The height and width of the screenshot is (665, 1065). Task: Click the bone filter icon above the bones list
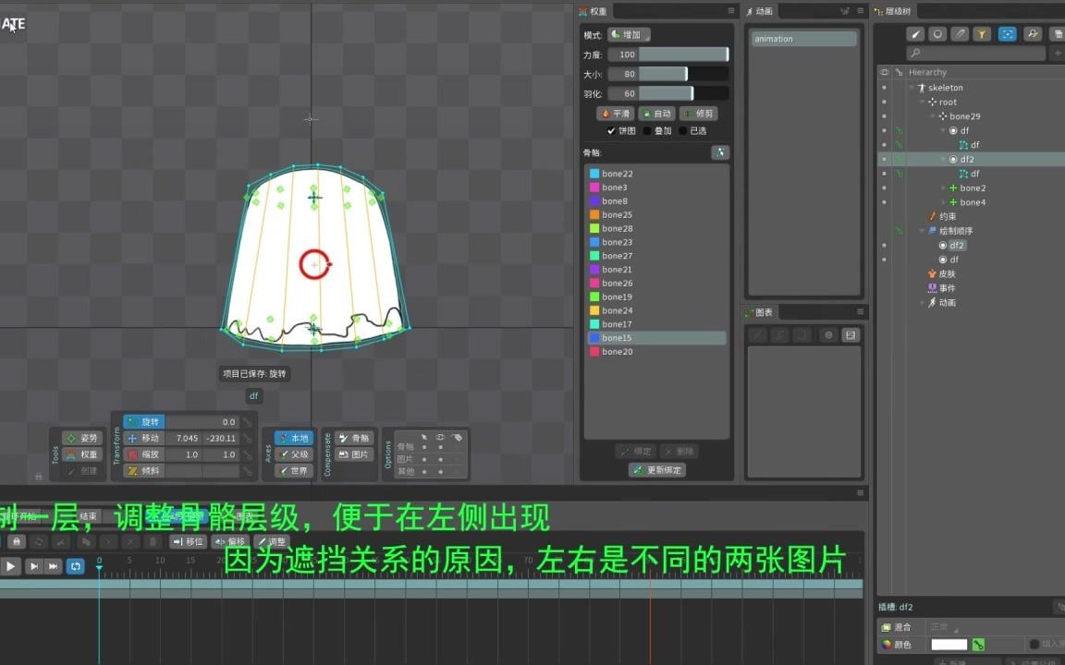point(719,152)
